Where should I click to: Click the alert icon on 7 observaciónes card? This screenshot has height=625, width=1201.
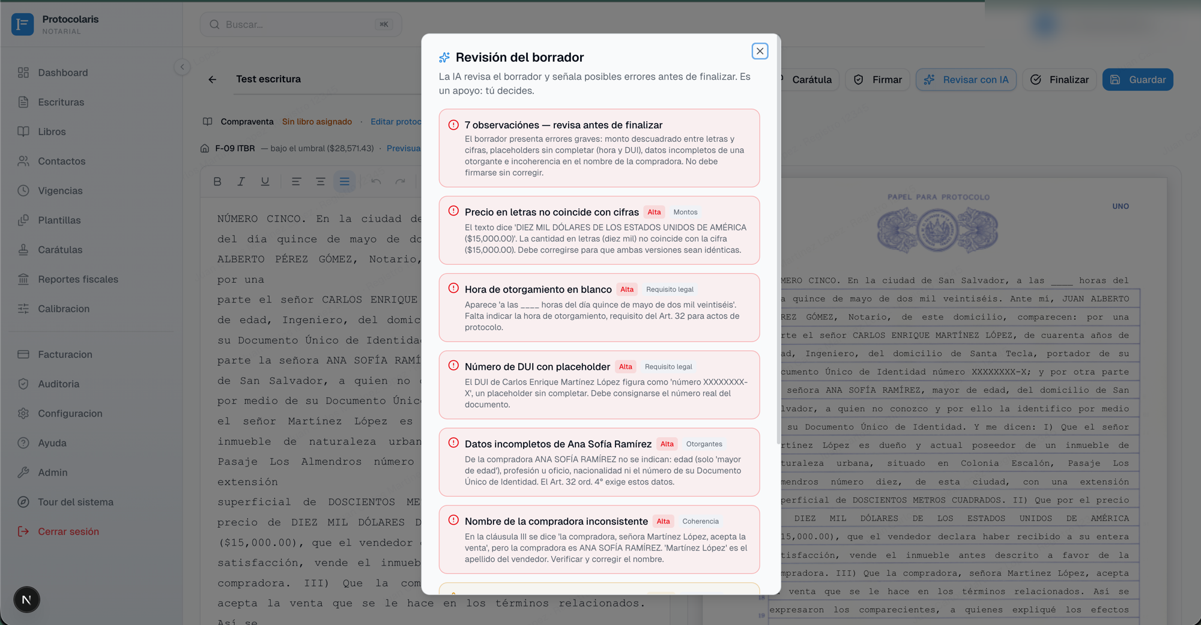(453, 125)
